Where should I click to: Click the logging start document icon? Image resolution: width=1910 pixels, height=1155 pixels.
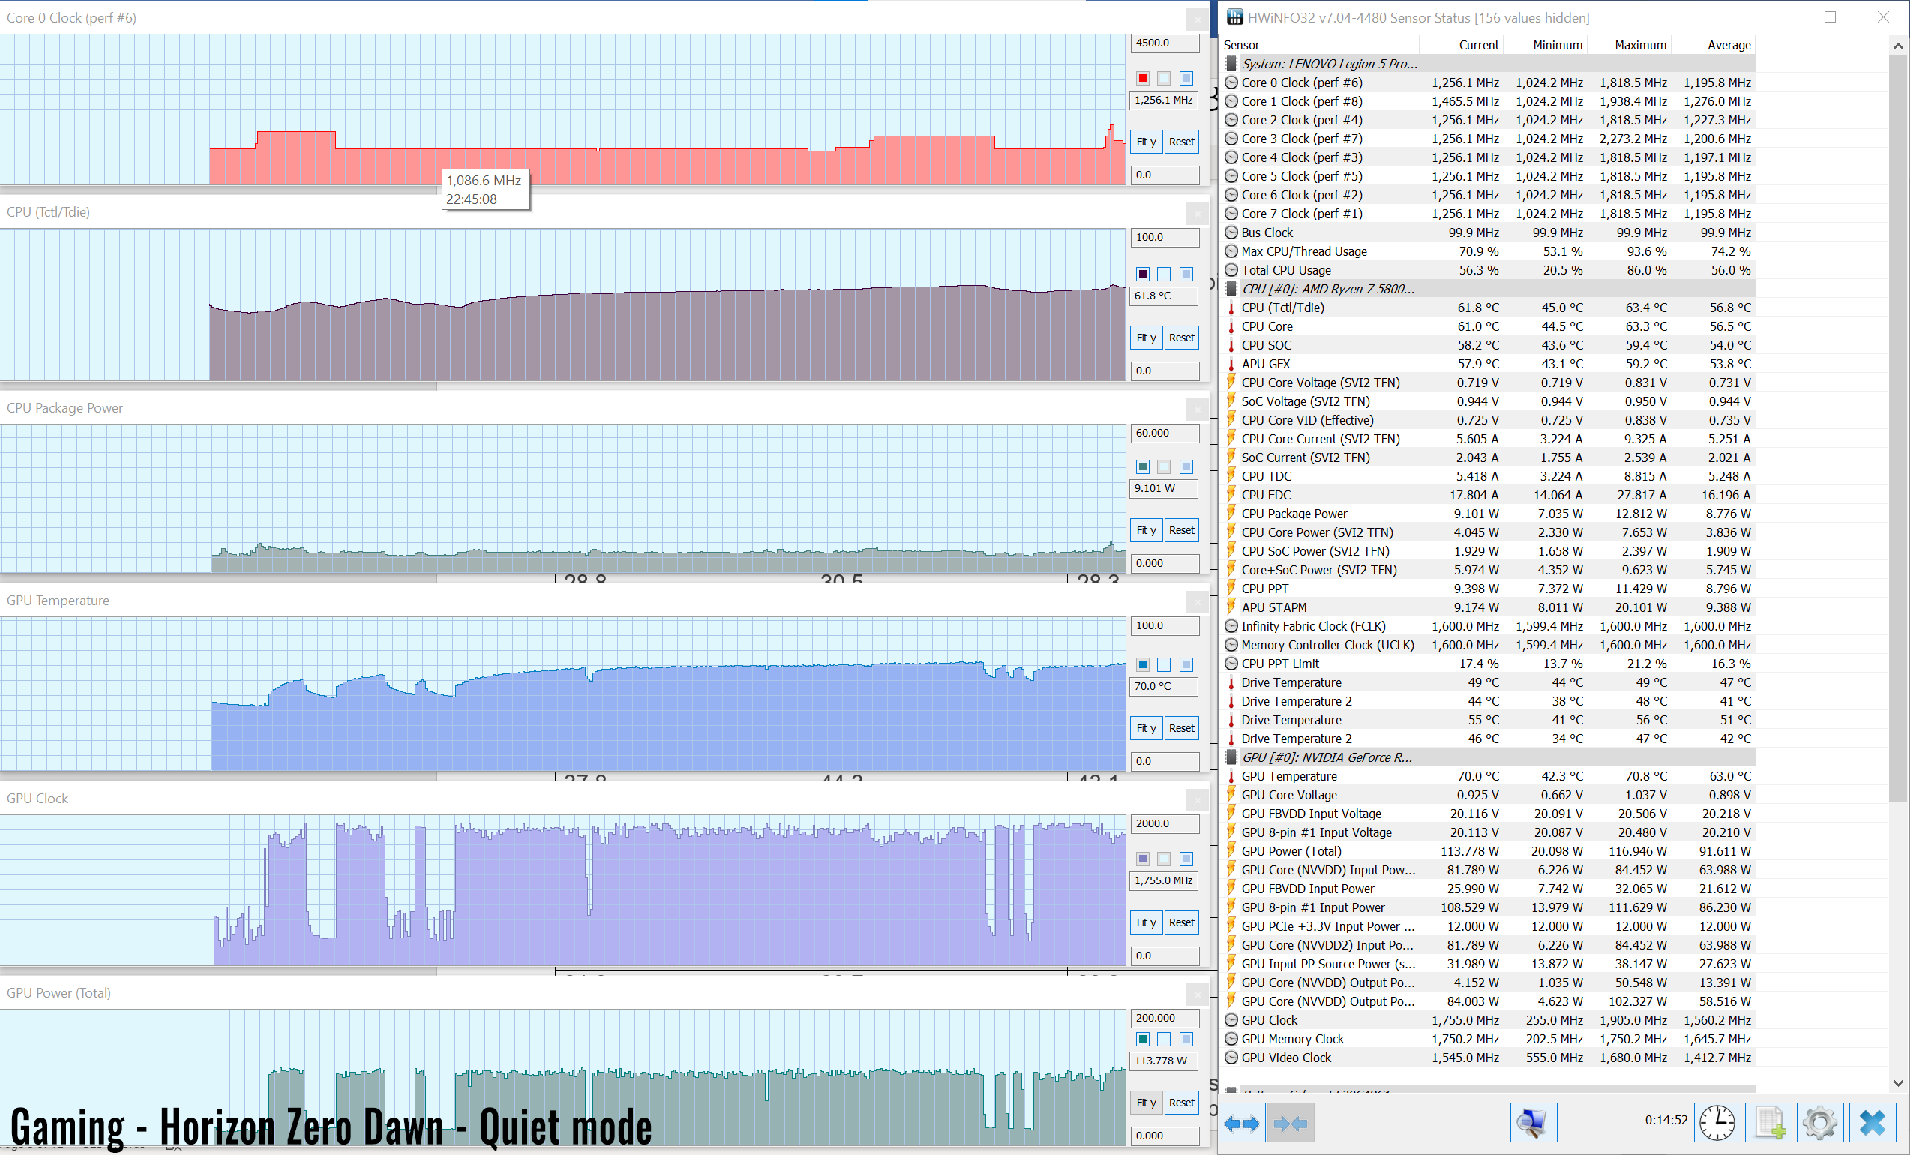(1769, 1123)
